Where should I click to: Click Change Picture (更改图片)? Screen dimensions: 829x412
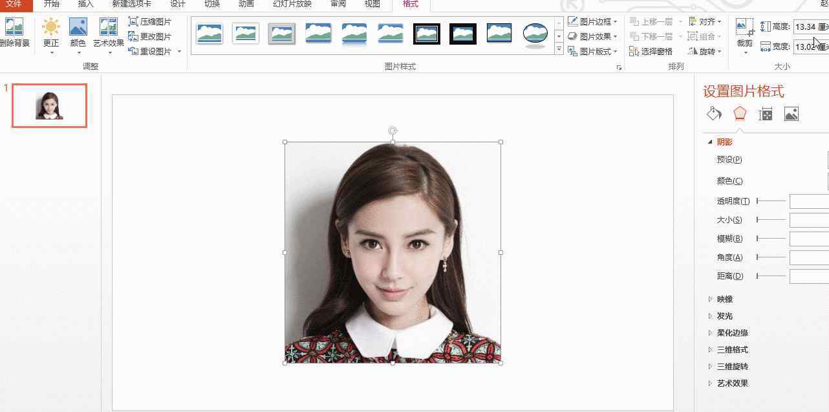(150, 36)
